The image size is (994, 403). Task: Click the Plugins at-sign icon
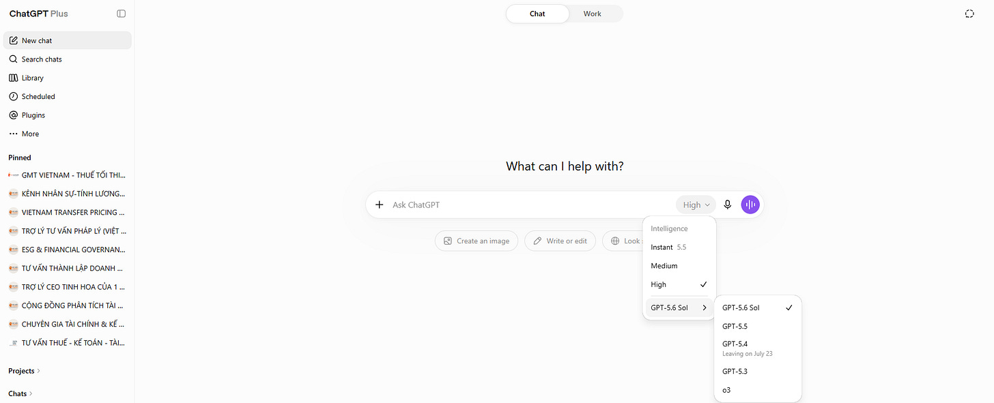coord(13,115)
